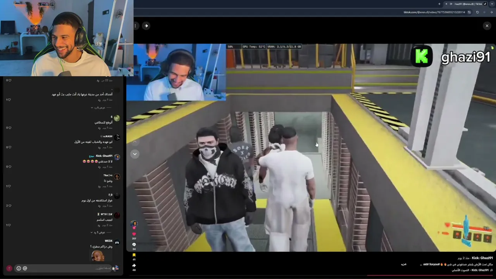Share the video using the arrow icon
496x279 pixels.
[134, 265]
